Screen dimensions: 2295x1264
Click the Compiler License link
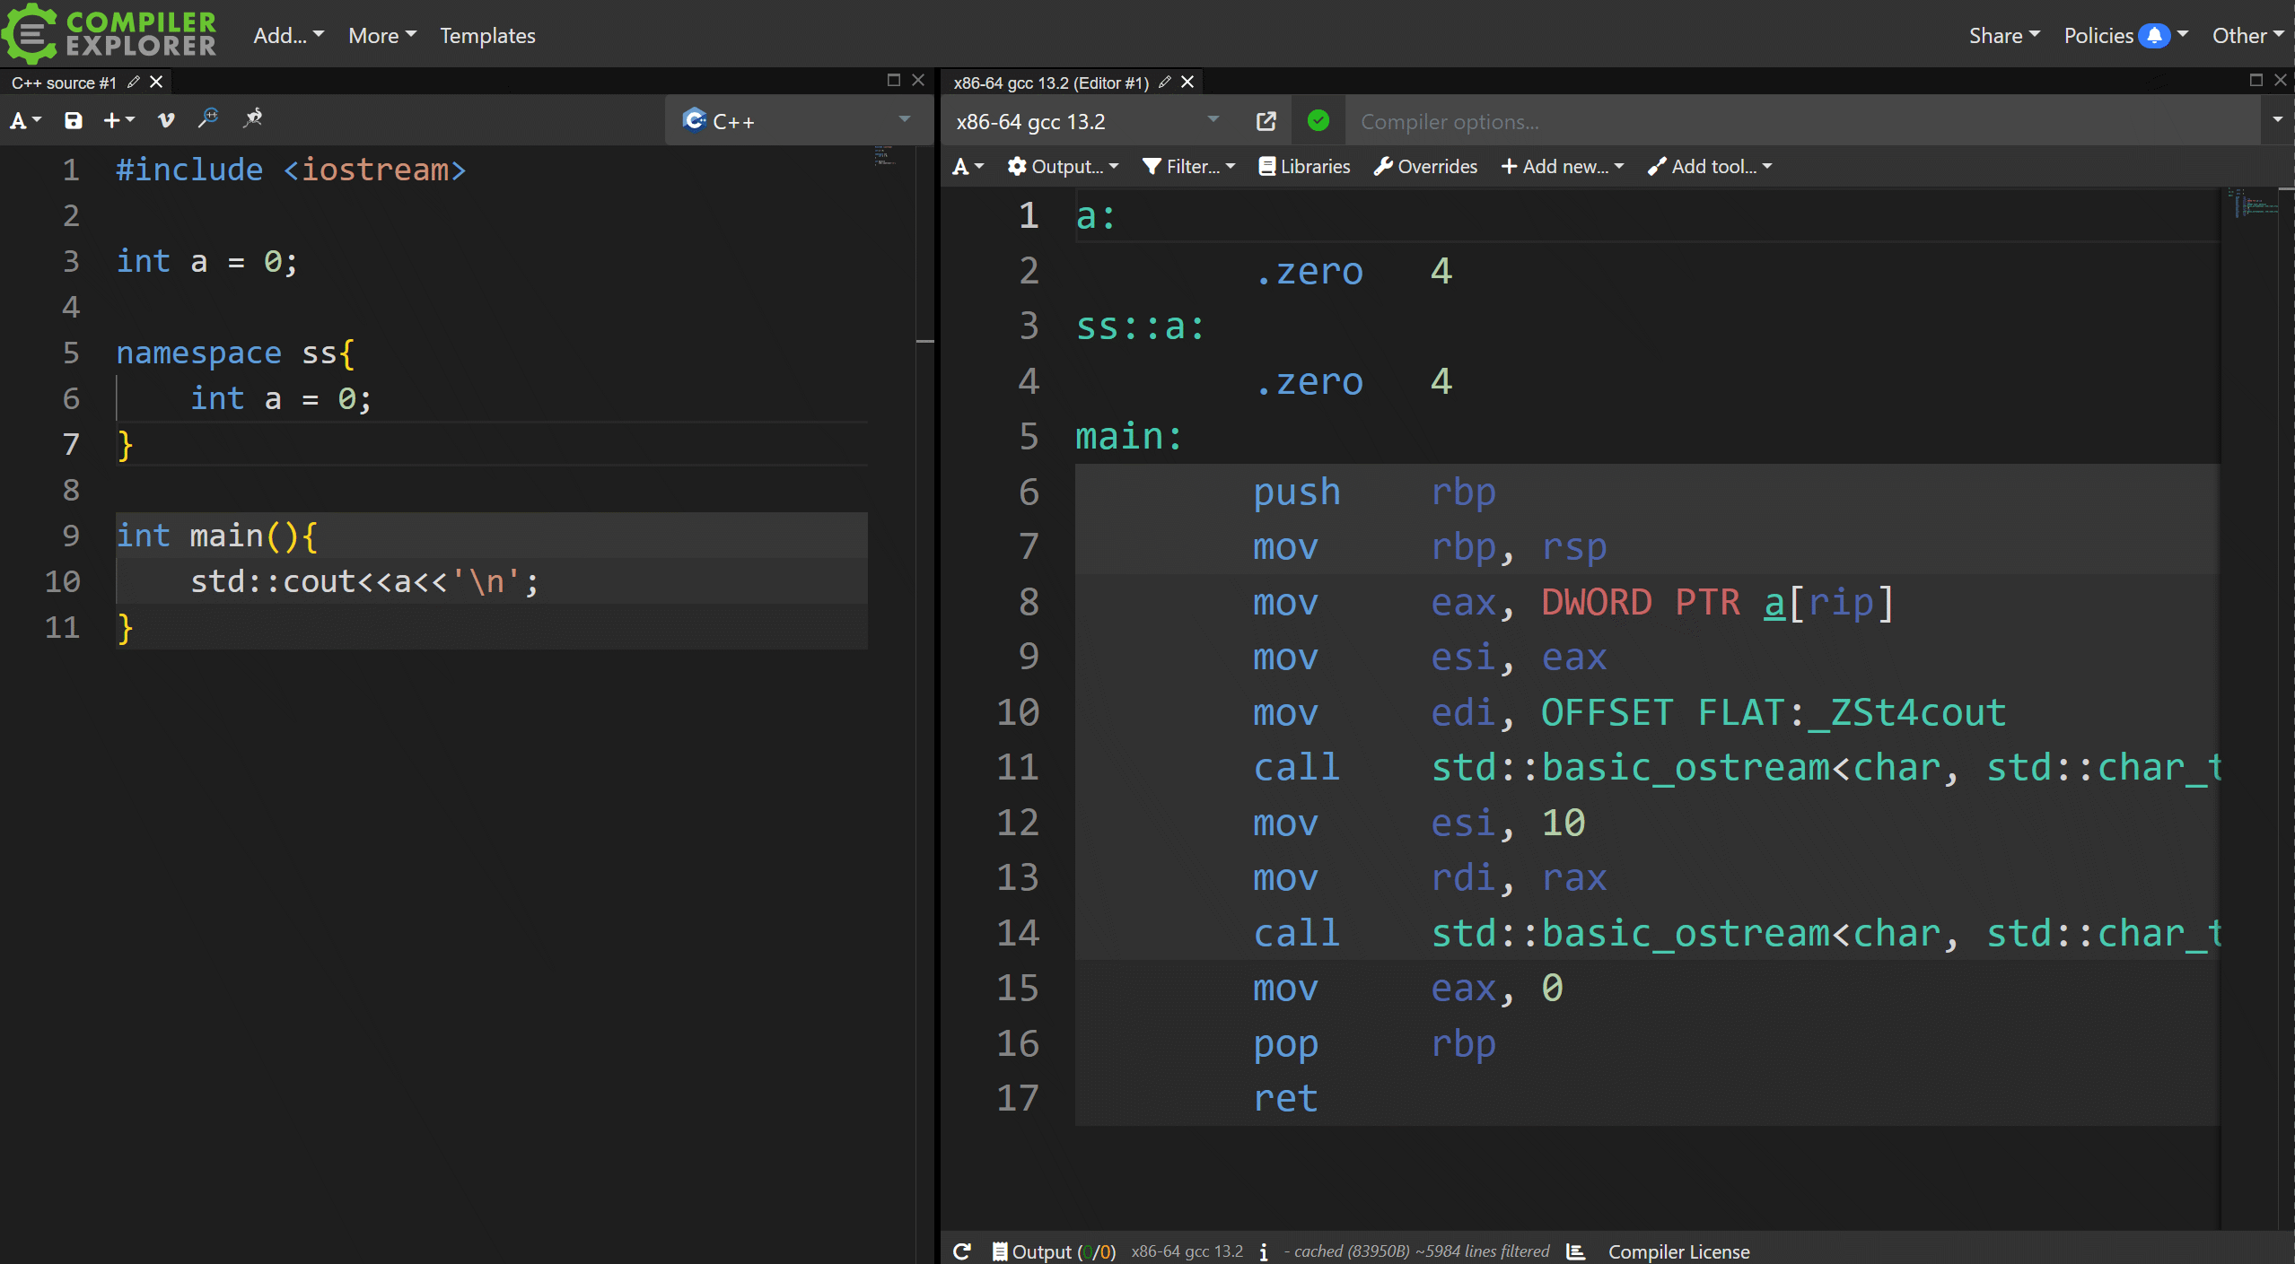pos(1678,1251)
